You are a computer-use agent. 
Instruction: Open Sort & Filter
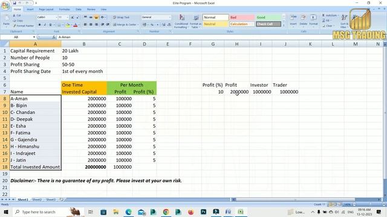point(344,21)
